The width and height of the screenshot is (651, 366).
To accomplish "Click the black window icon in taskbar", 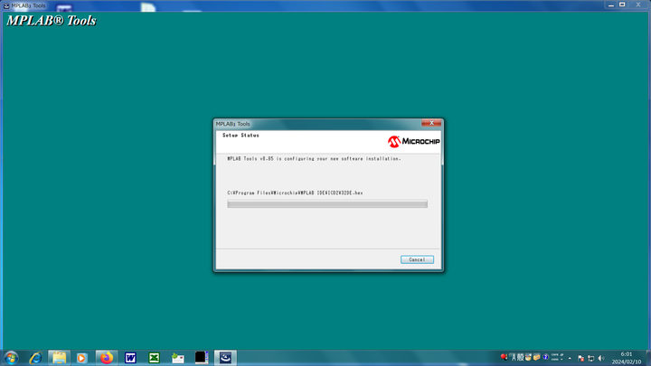I will coord(201,358).
